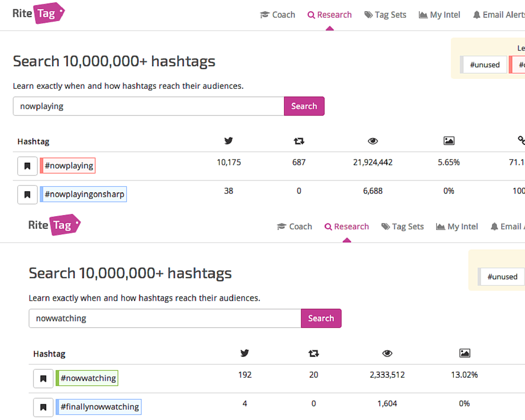Click the lower 'Search 10,000,000+ hashtags' heading
525x420 pixels.
(x=130, y=273)
